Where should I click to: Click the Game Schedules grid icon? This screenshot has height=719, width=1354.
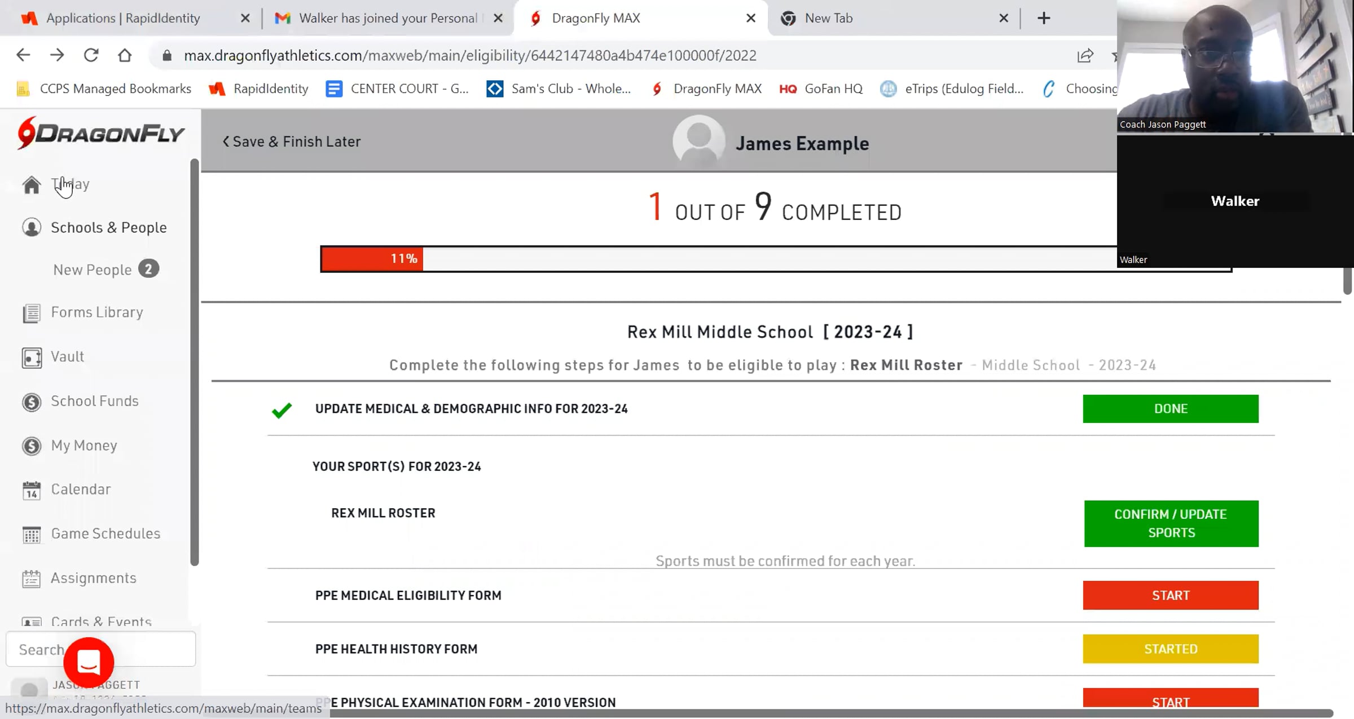(32, 534)
